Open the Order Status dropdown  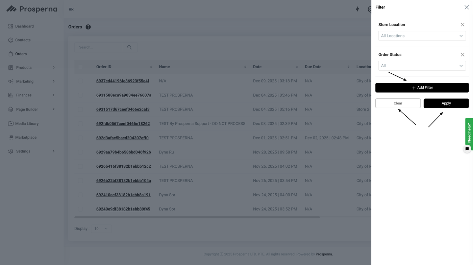click(x=422, y=66)
